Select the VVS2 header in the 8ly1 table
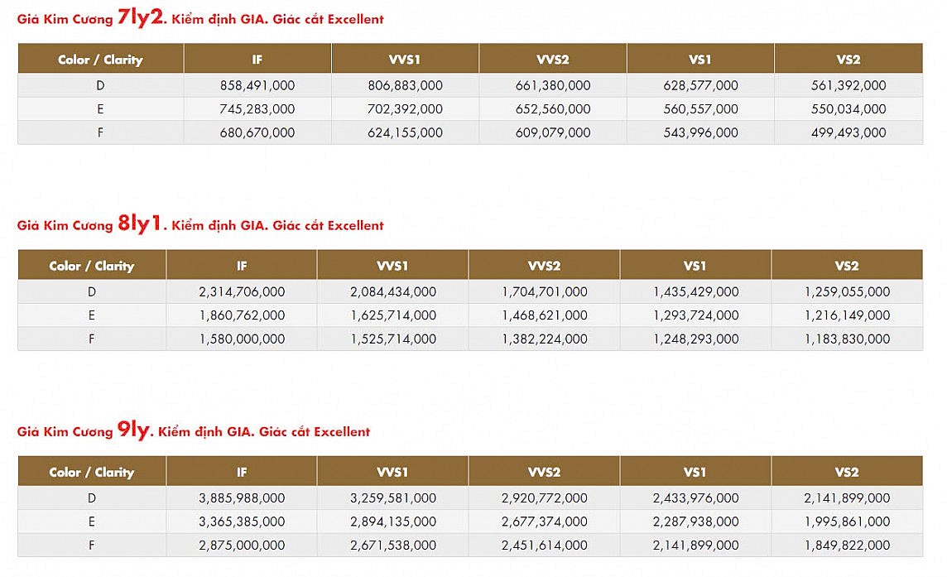The width and height of the screenshot is (947, 577). [544, 266]
